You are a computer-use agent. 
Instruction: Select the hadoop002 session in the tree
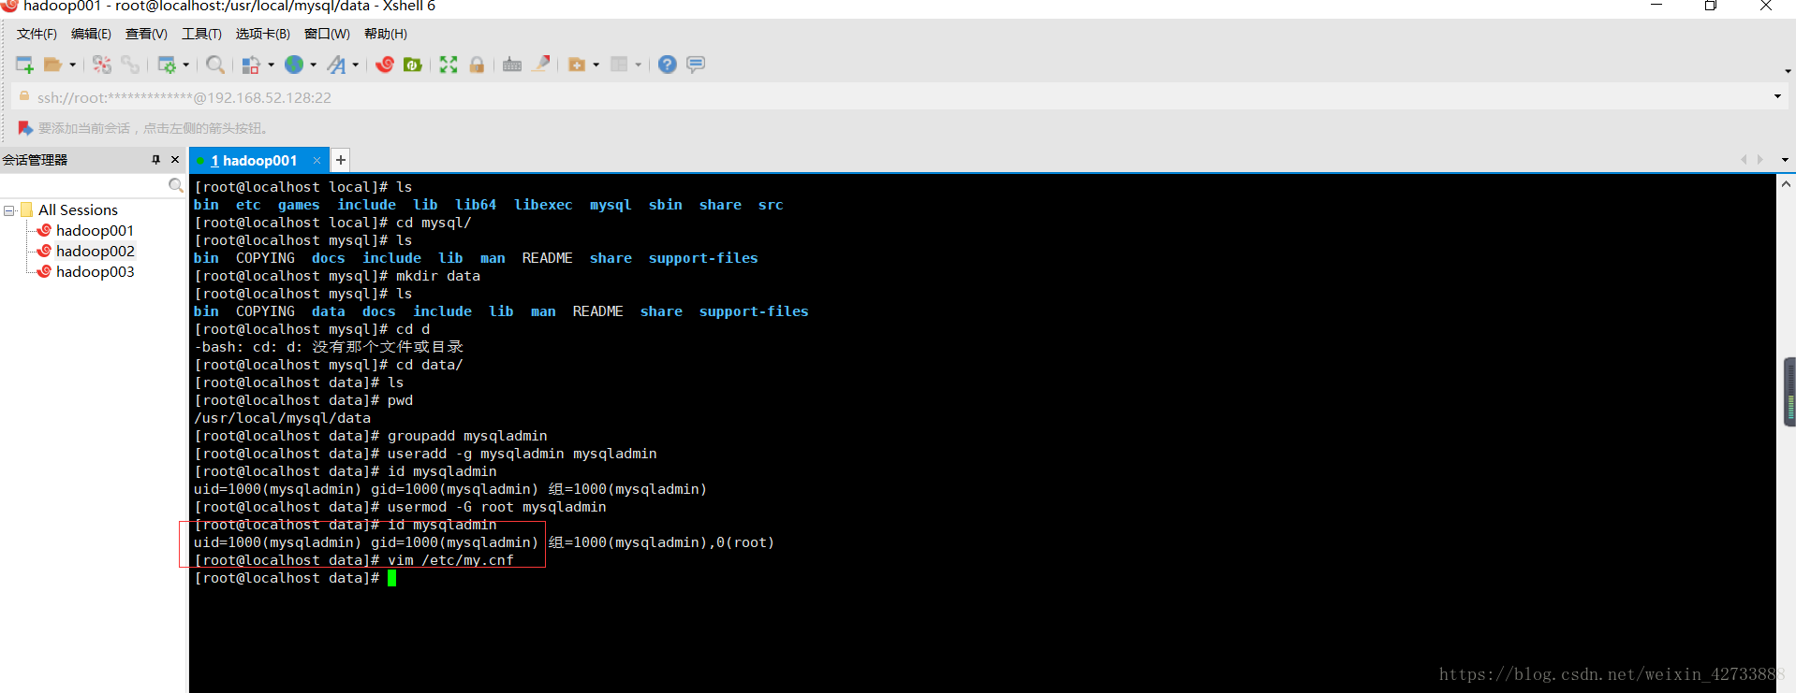[x=95, y=252]
